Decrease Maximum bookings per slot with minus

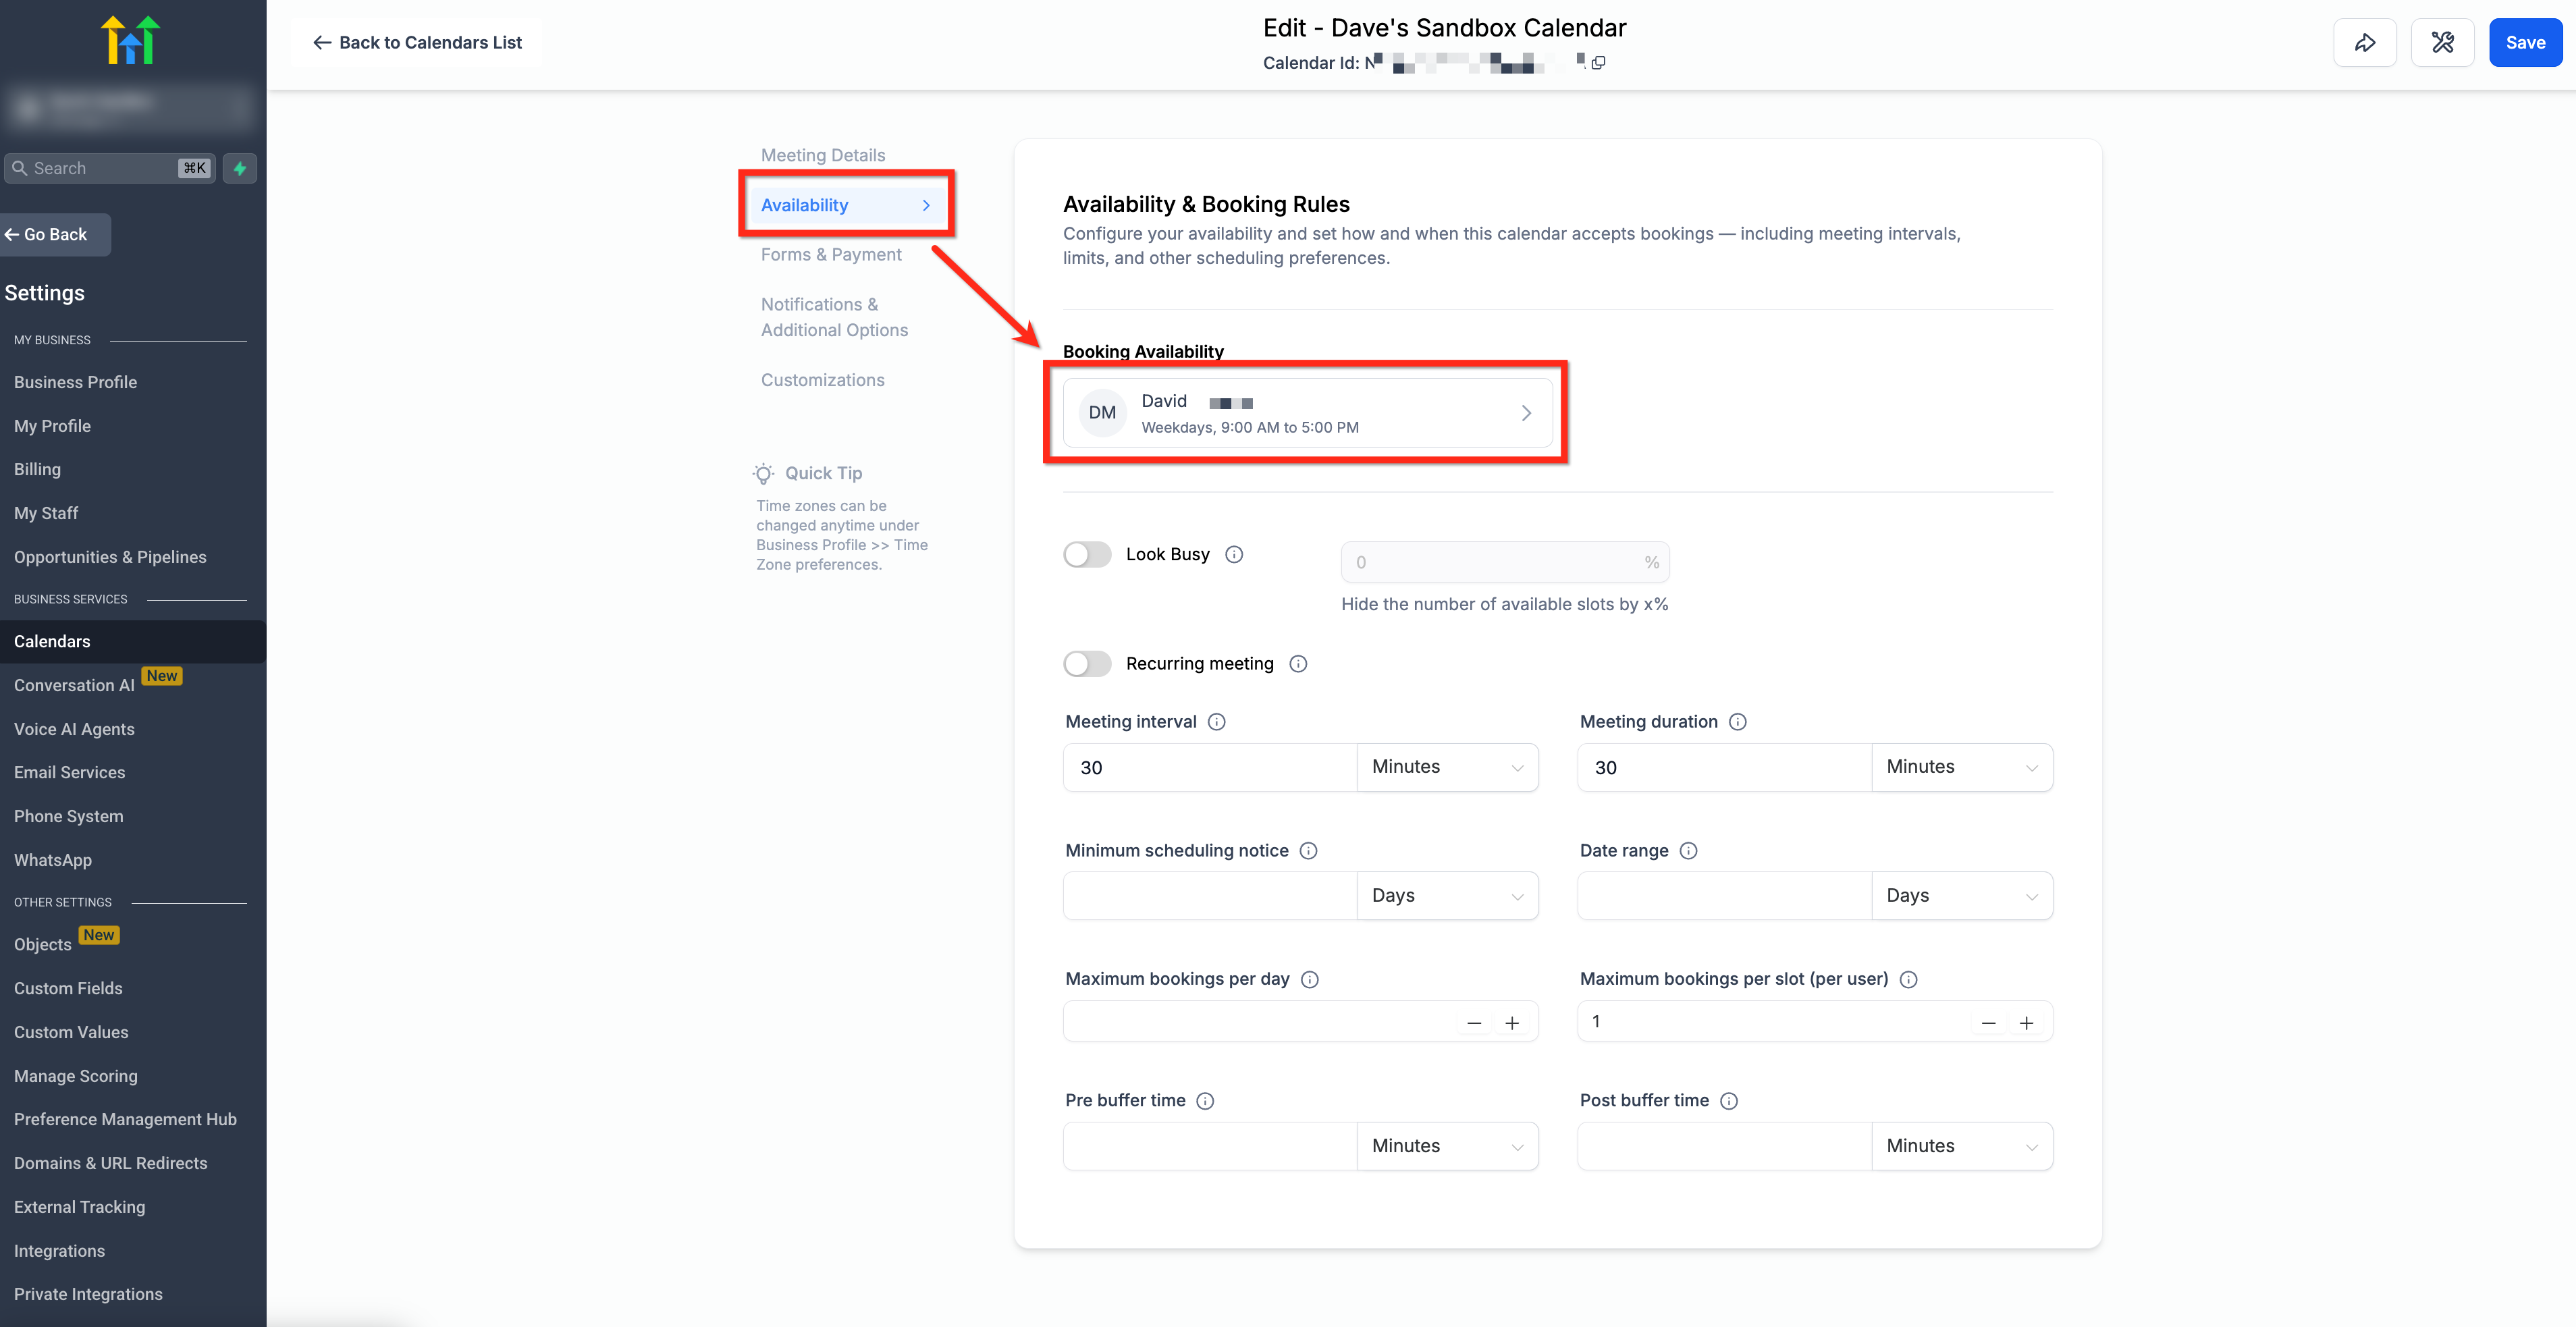click(1988, 1022)
